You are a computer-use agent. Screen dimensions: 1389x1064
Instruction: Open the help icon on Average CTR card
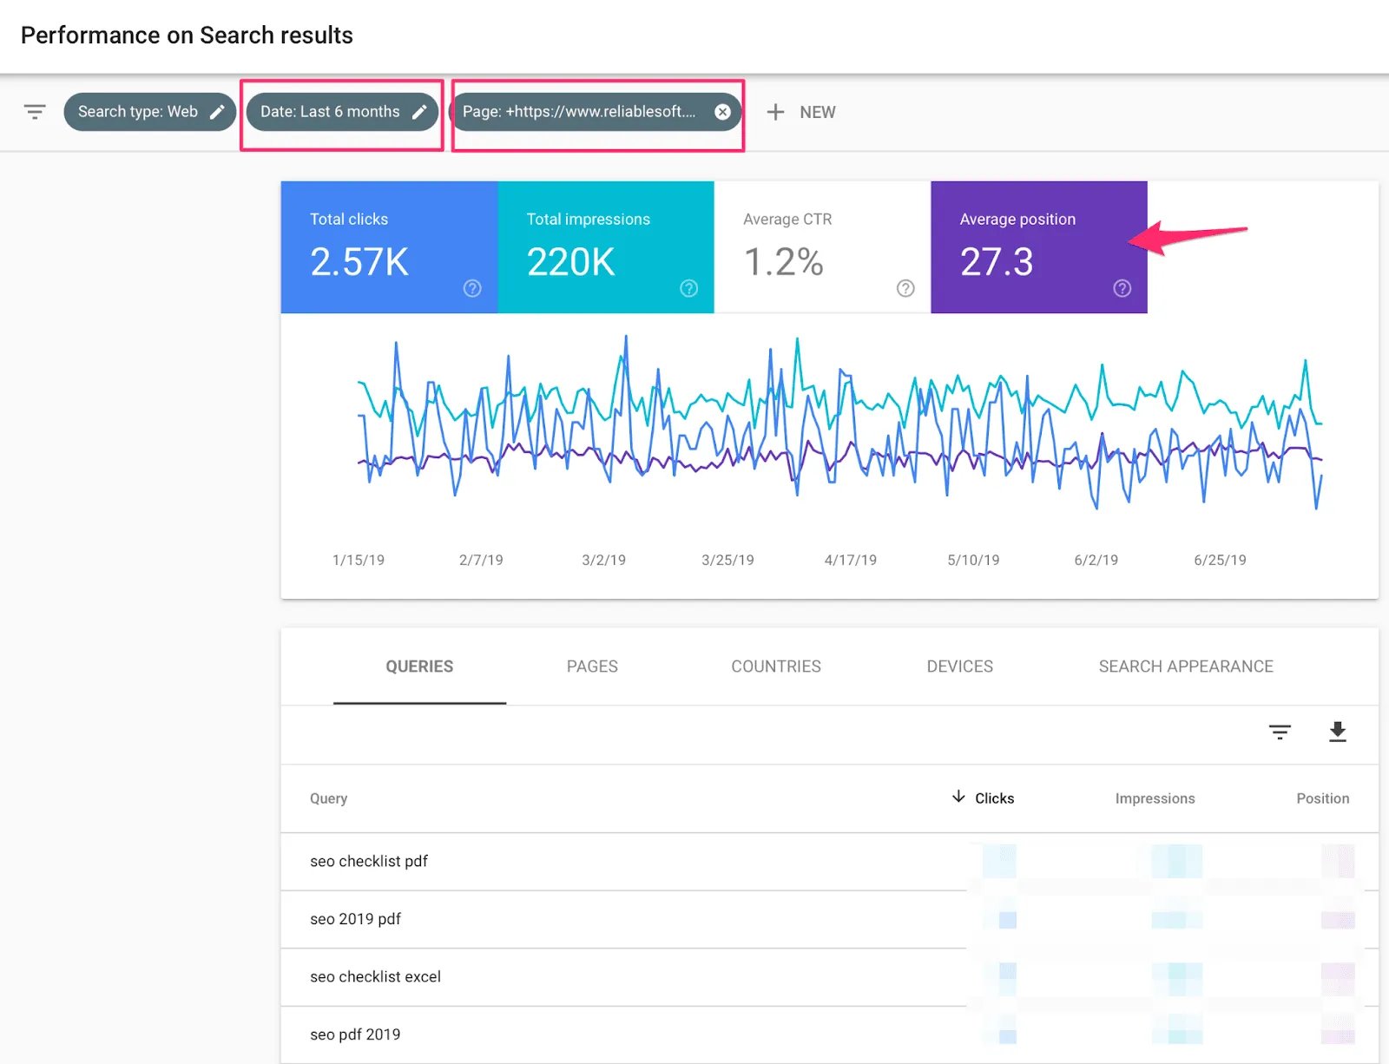tap(905, 288)
